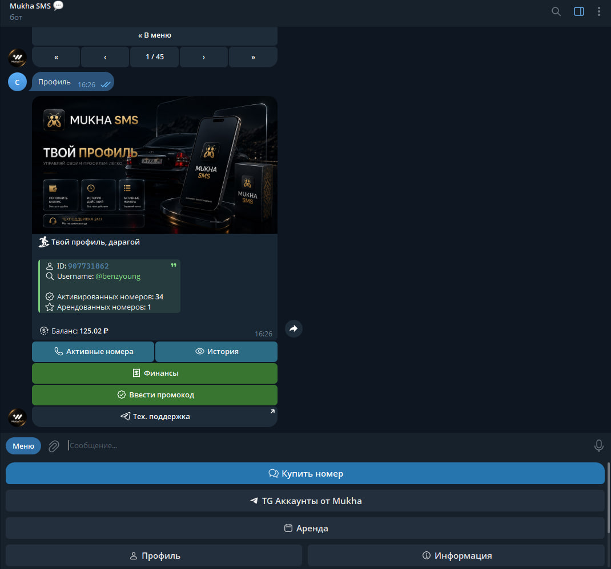Go to previous page with ‹ button
The height and width of the screenshot is (569, 611).
105,57
